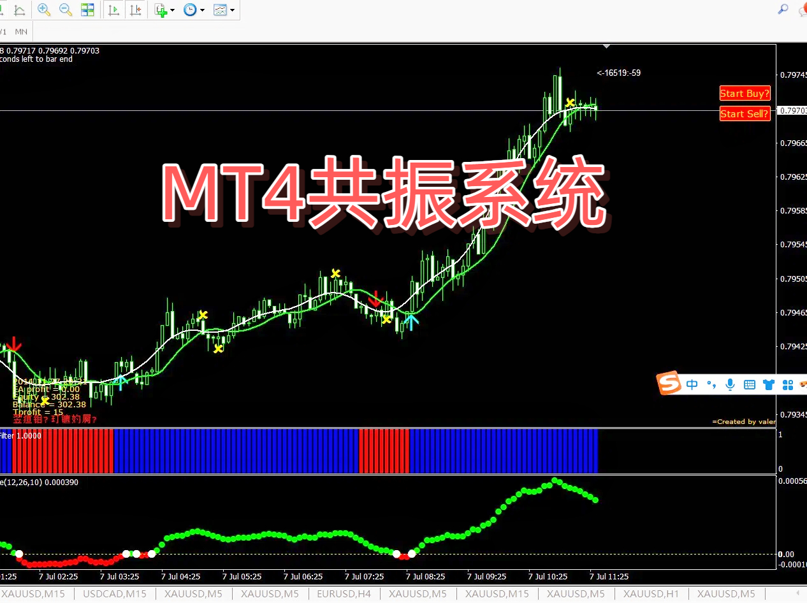Expand the templates dropdown arrow
This screenshot has width=807, height=603.
(x=232, y=10)
